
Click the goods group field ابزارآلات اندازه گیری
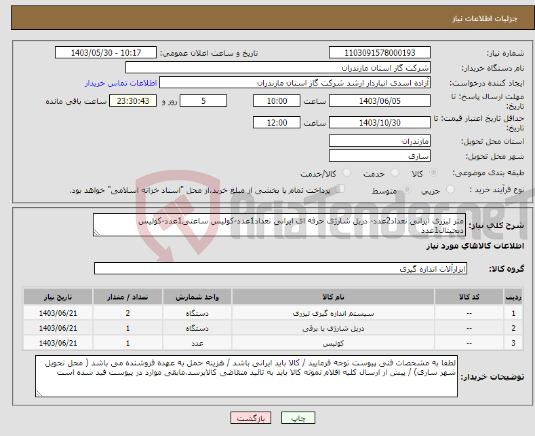(281, 268)
